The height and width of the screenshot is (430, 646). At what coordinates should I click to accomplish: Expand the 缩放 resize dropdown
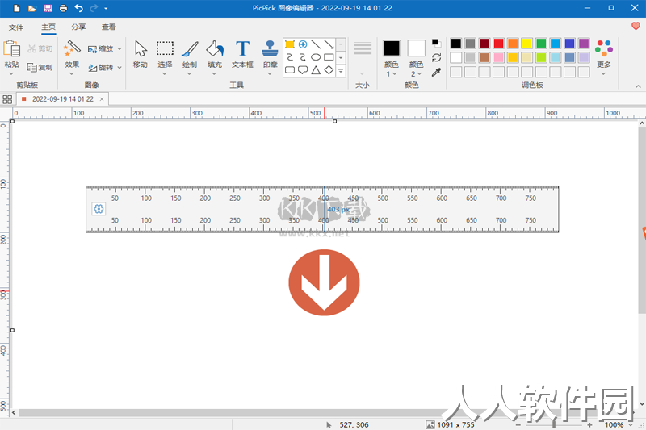(x=120, y=48)
